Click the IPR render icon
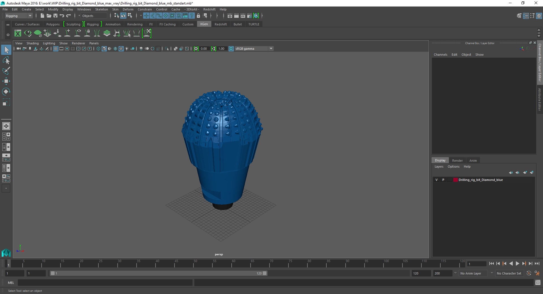The width and height of the screenshot is (543, 294). (x=243, y=16)
